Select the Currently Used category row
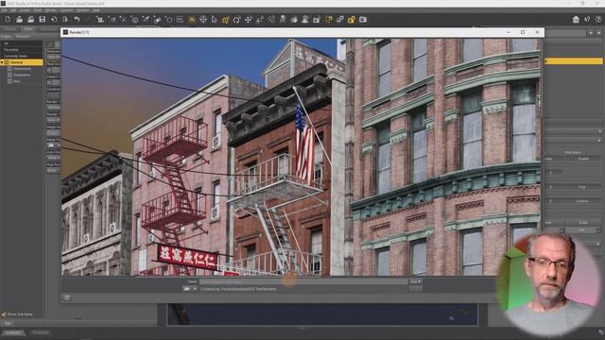The height and width of the screenshot is (340, 605). [x=22, y=56]
